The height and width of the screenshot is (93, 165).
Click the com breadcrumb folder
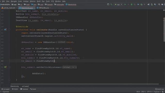[x=40, y=5]
